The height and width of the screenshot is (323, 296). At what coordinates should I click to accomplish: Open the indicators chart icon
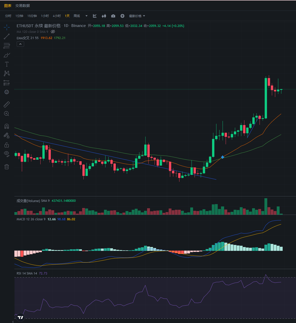(95, 16)
